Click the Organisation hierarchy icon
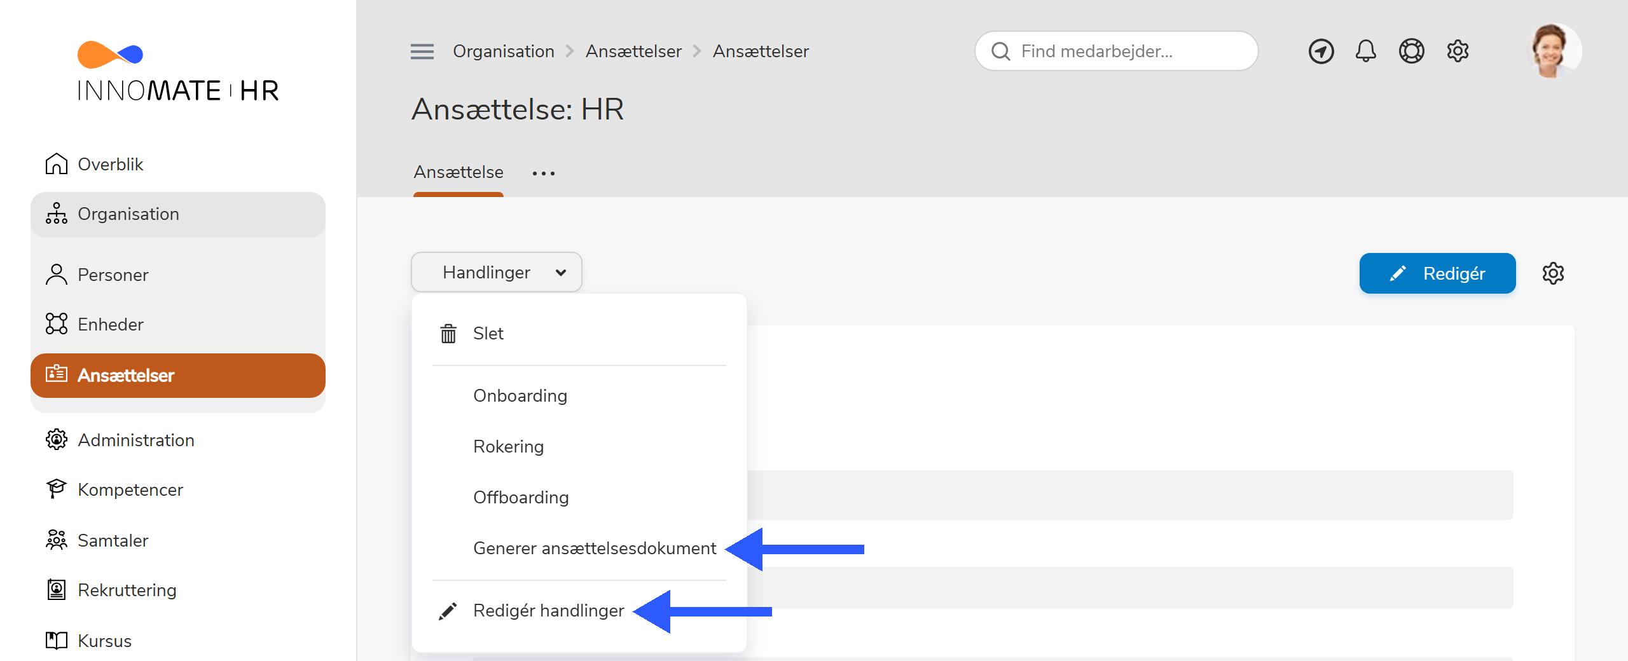This screenshot has height=661, width=1628. coord(57,214)
